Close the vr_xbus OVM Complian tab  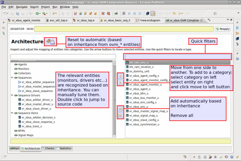click(201, 21)
